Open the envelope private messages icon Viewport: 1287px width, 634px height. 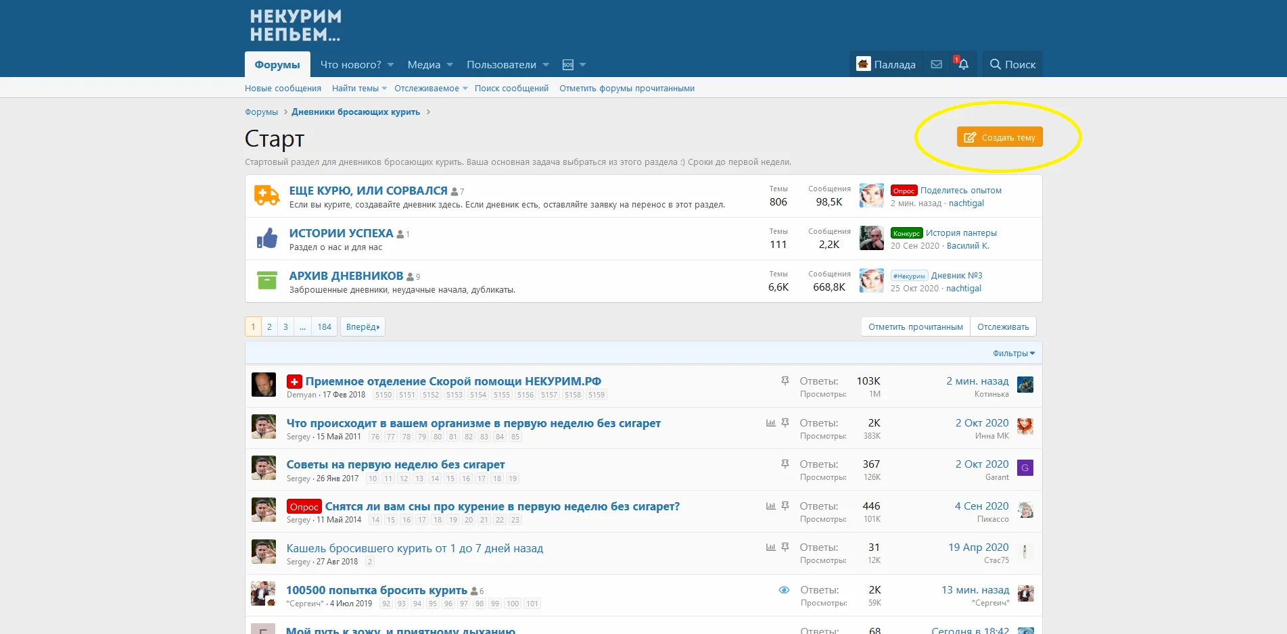(x=936, y=64)
